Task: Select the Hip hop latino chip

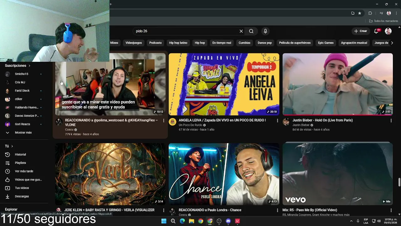Action: pos(178,43)
